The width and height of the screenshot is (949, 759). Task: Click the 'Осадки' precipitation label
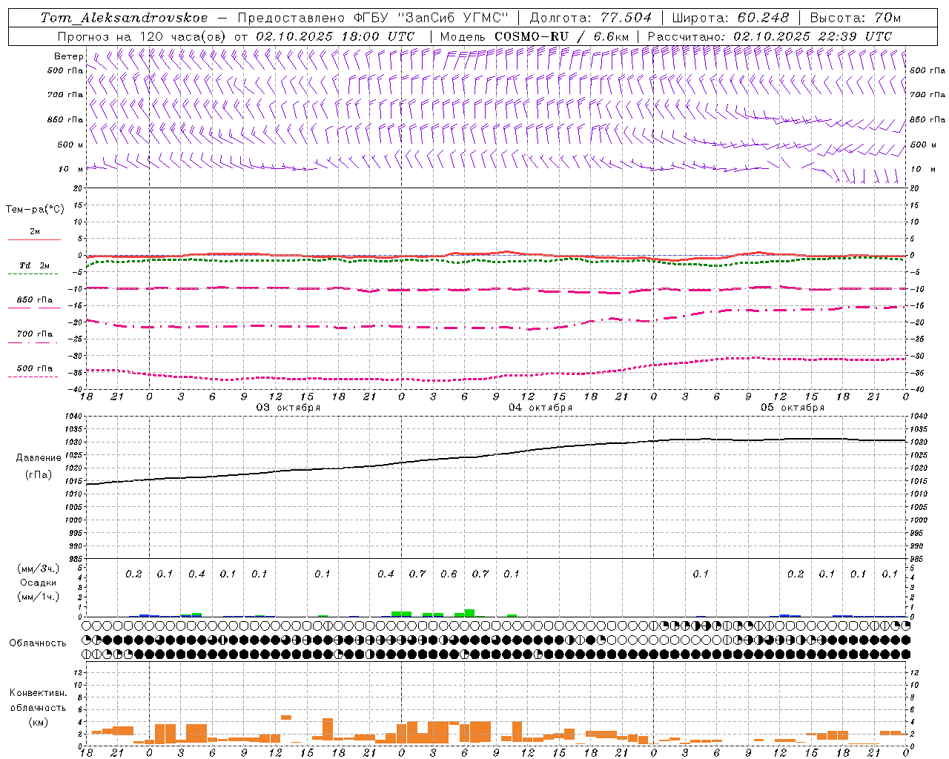pyautogui.click(x=39, y=583)
